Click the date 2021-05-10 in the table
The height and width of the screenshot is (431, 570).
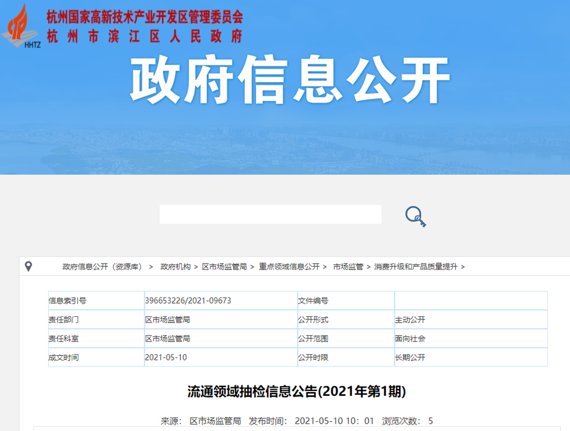point(166,357)
